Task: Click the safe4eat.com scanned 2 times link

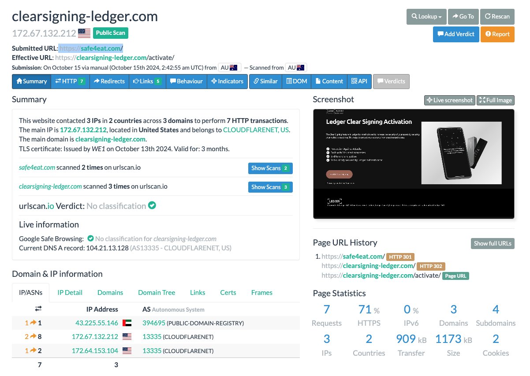Action: pyautogui.click(x=37, y=168)
